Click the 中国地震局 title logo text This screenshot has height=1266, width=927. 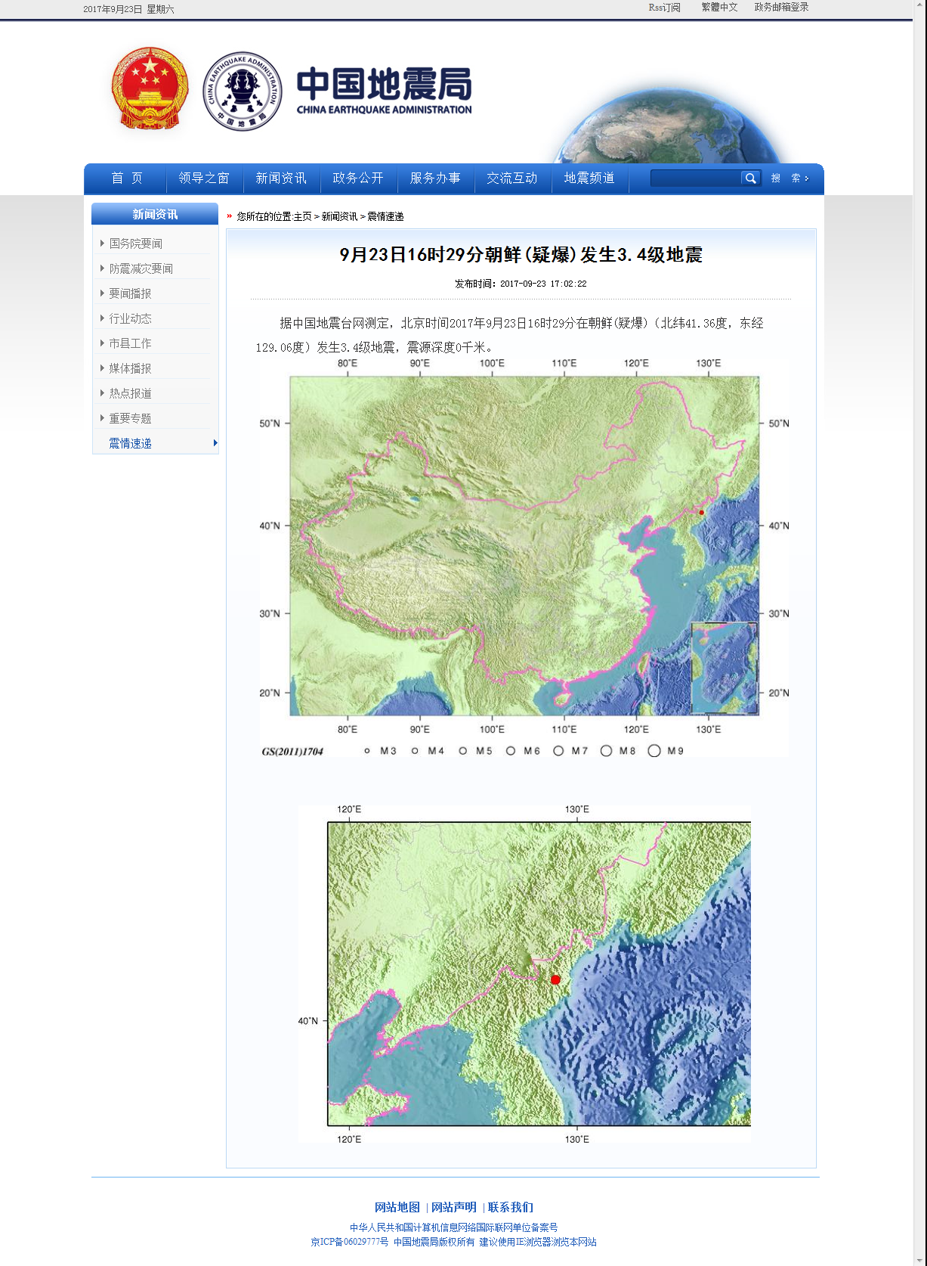[x=384, y=91]
